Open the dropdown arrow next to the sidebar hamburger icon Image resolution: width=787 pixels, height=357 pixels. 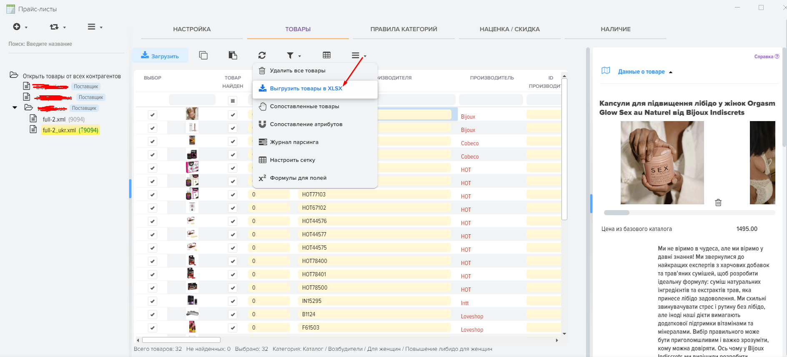coord(101,27)
